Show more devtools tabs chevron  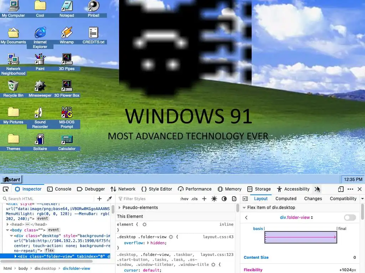coord(317,189)
